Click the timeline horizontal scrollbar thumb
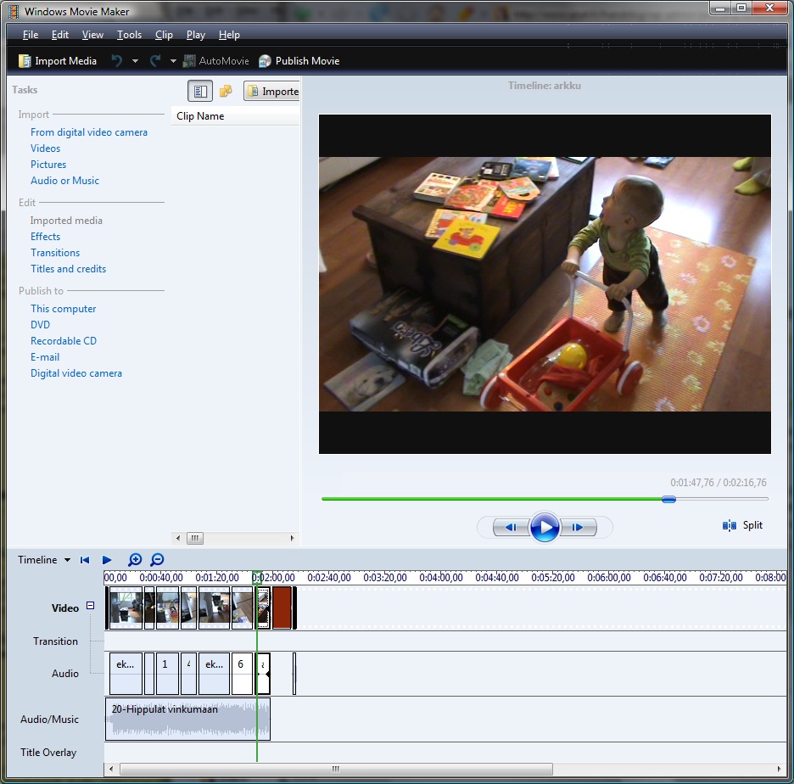 pos(336,770)
